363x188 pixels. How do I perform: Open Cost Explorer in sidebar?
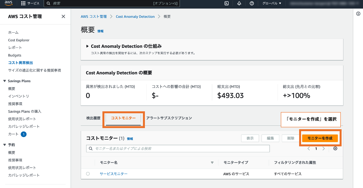(19, 40)
